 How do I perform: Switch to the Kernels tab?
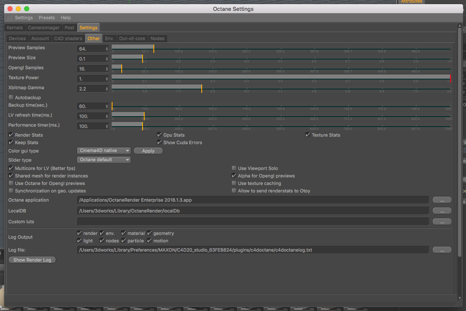click(15, 27)
